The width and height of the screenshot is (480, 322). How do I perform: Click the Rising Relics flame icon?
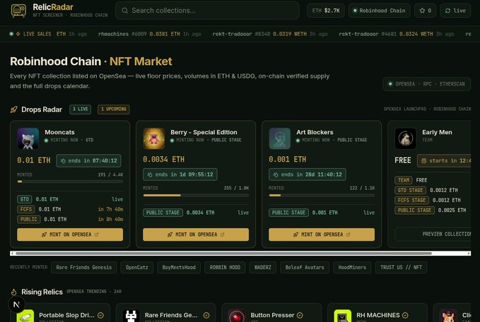pos(13,292)
